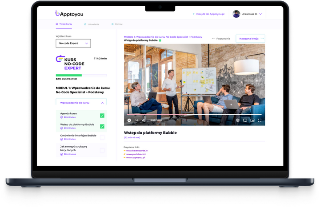
Task: Go to Następna lekcja
Action: (x=250, y=39)
